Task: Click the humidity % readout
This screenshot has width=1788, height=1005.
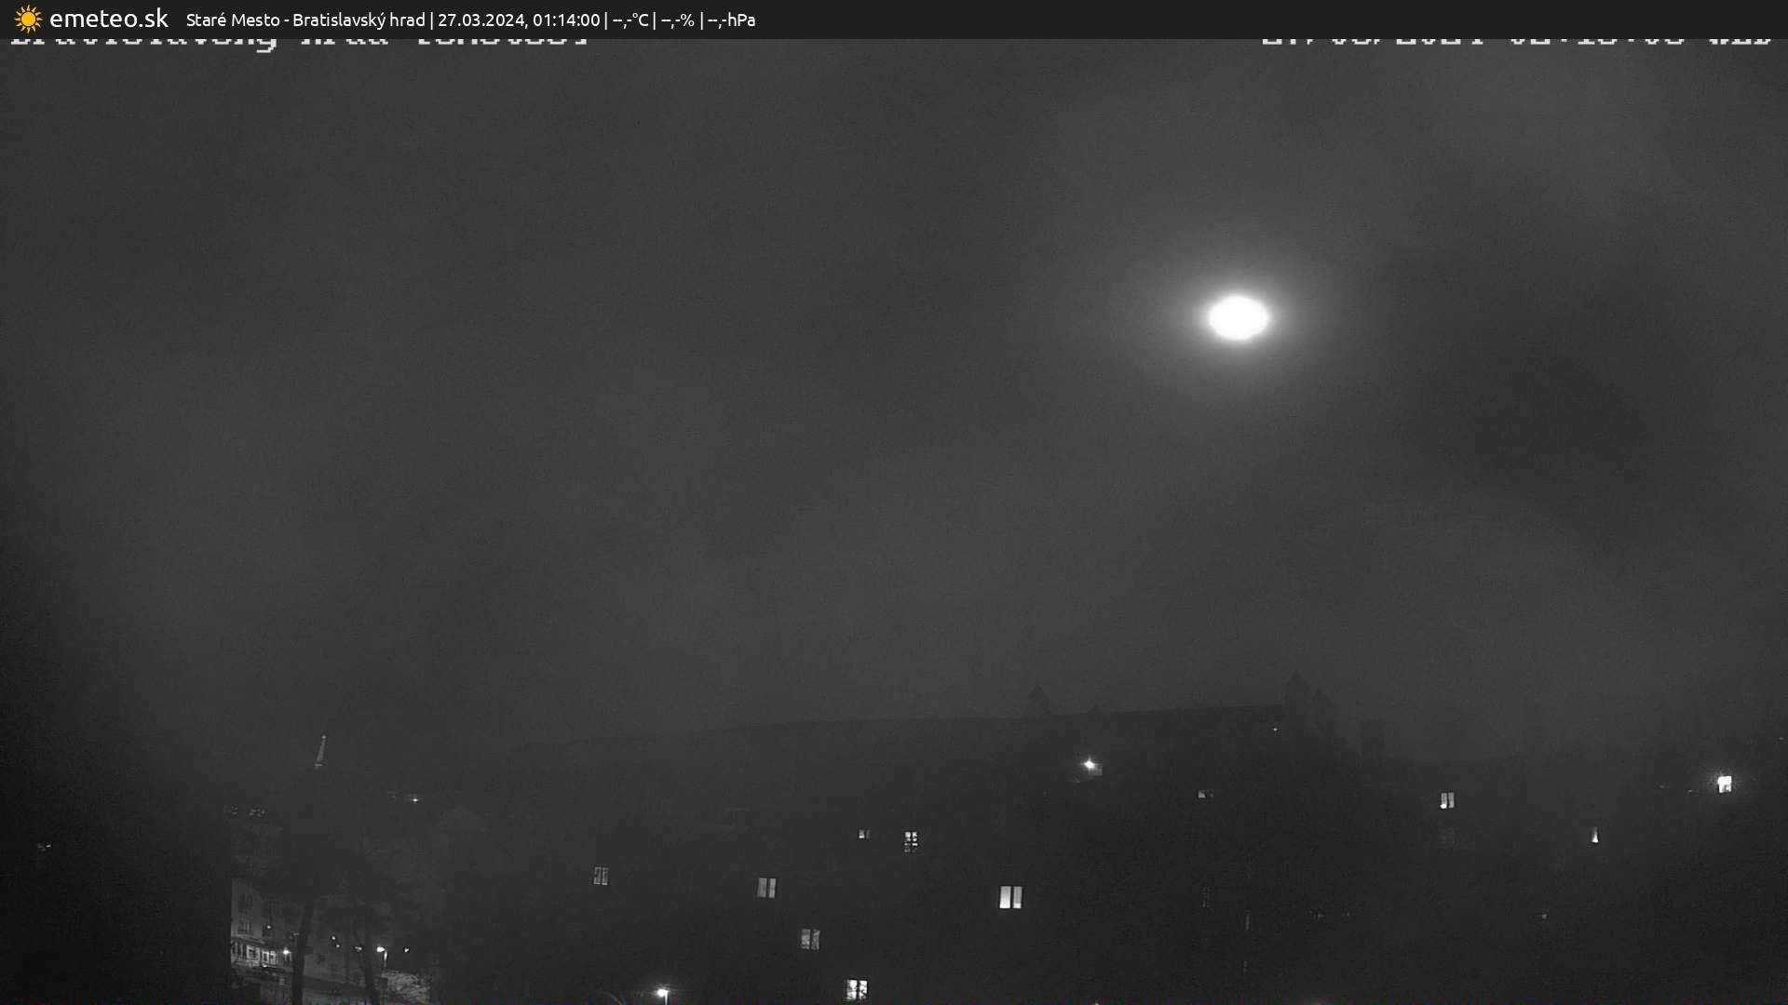Action: point(677,20)
